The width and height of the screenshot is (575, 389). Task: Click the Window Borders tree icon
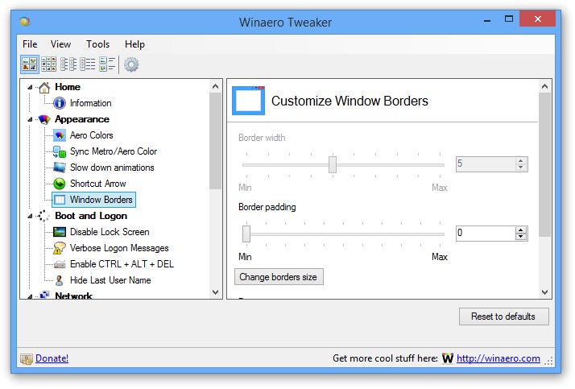(60, 200)
